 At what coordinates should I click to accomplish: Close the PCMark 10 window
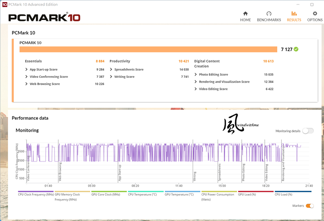(316, 4)
